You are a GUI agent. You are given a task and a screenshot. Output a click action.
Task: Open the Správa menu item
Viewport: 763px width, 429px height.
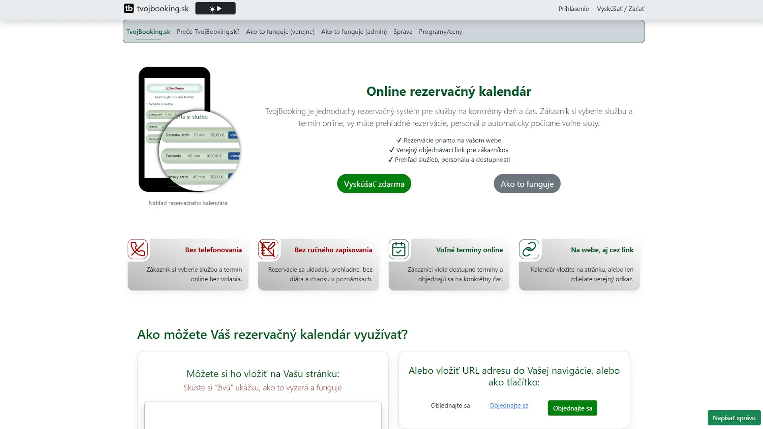tap(403, 31)
